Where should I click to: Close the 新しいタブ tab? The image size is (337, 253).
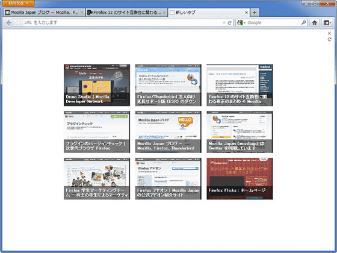(x=247, y=13)
